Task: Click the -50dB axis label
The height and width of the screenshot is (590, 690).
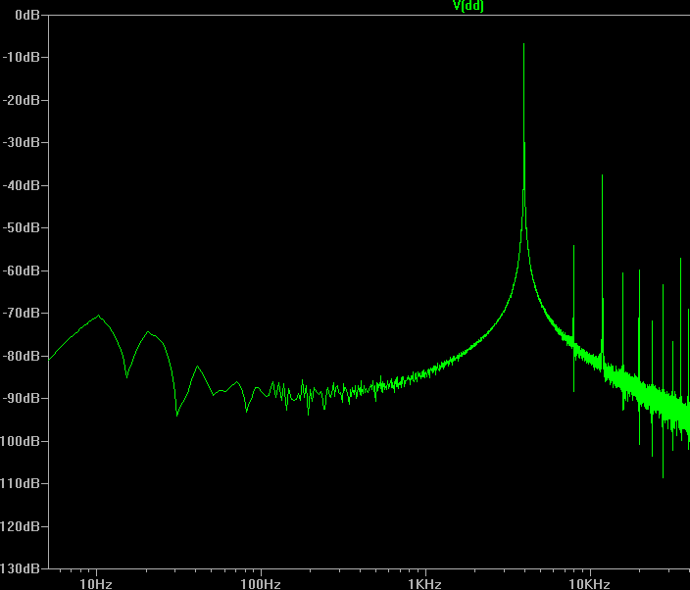Action: (22, 228)
